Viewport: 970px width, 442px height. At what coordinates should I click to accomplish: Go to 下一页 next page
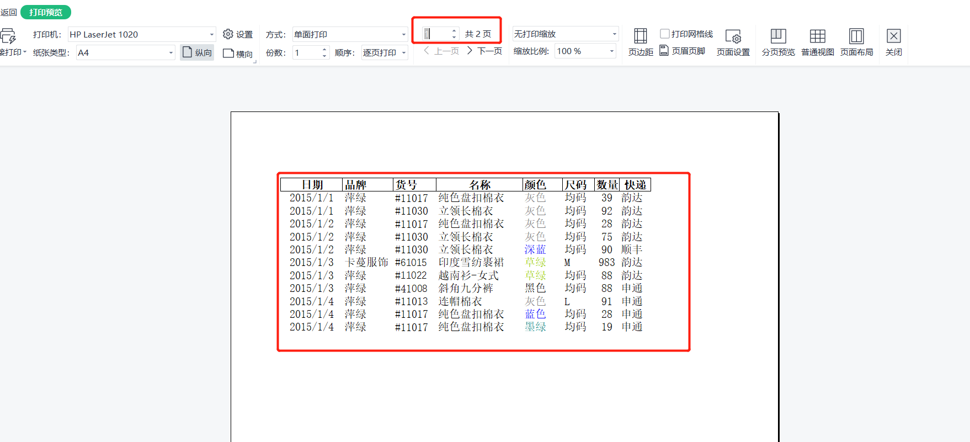(x=484, y=51)
